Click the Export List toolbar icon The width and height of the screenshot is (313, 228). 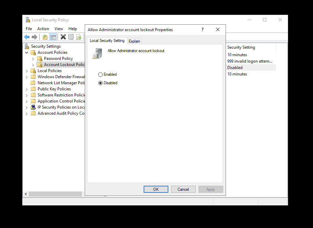pos(79,37)
